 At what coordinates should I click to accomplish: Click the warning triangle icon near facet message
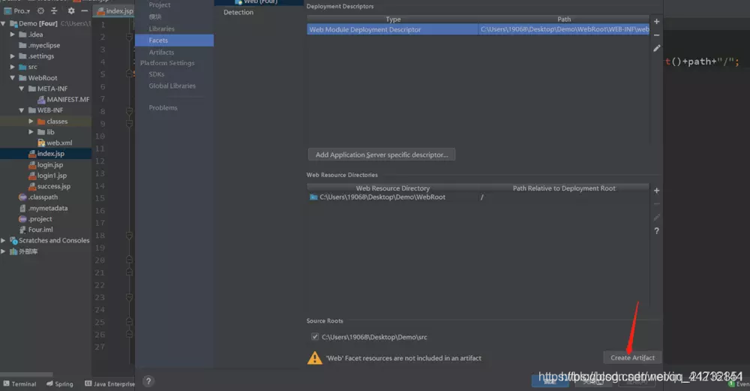click(x=315, y=358)
